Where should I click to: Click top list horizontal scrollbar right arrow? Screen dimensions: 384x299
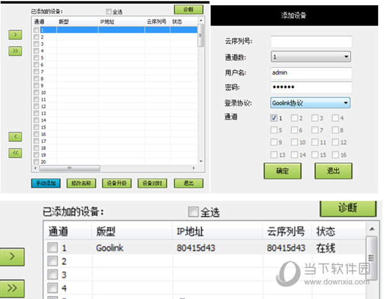(194, 168)
